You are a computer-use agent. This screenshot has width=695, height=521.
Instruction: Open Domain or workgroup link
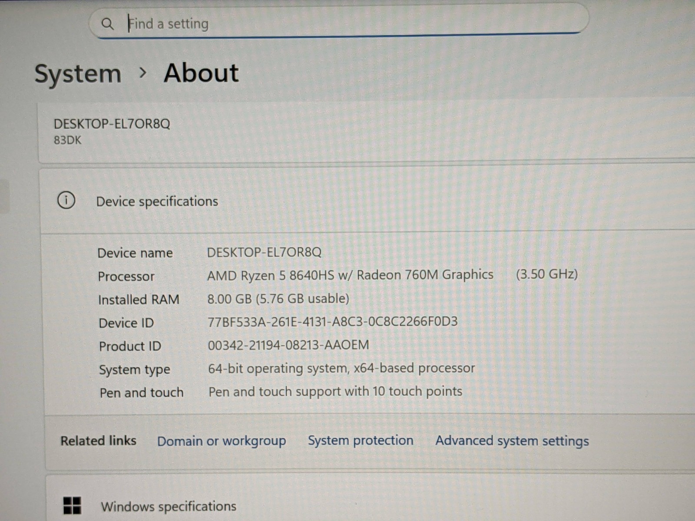(222, 441)
